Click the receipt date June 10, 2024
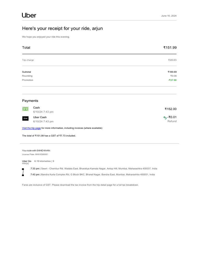Screen dimensions: 199x266 click(169, 16)
